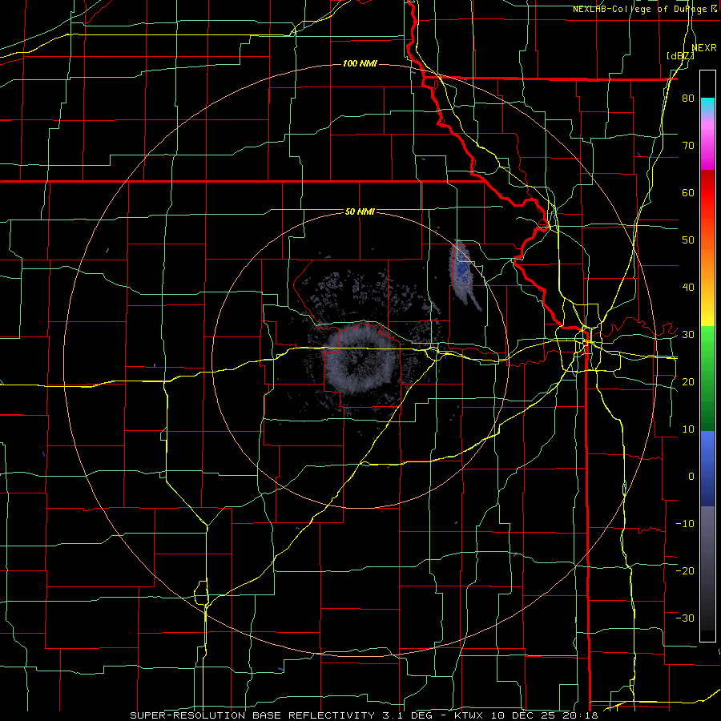Screen dimensions: 721x721
Task: Click the 80 value on the dBZ scale
Action: [x=688, y=99]
